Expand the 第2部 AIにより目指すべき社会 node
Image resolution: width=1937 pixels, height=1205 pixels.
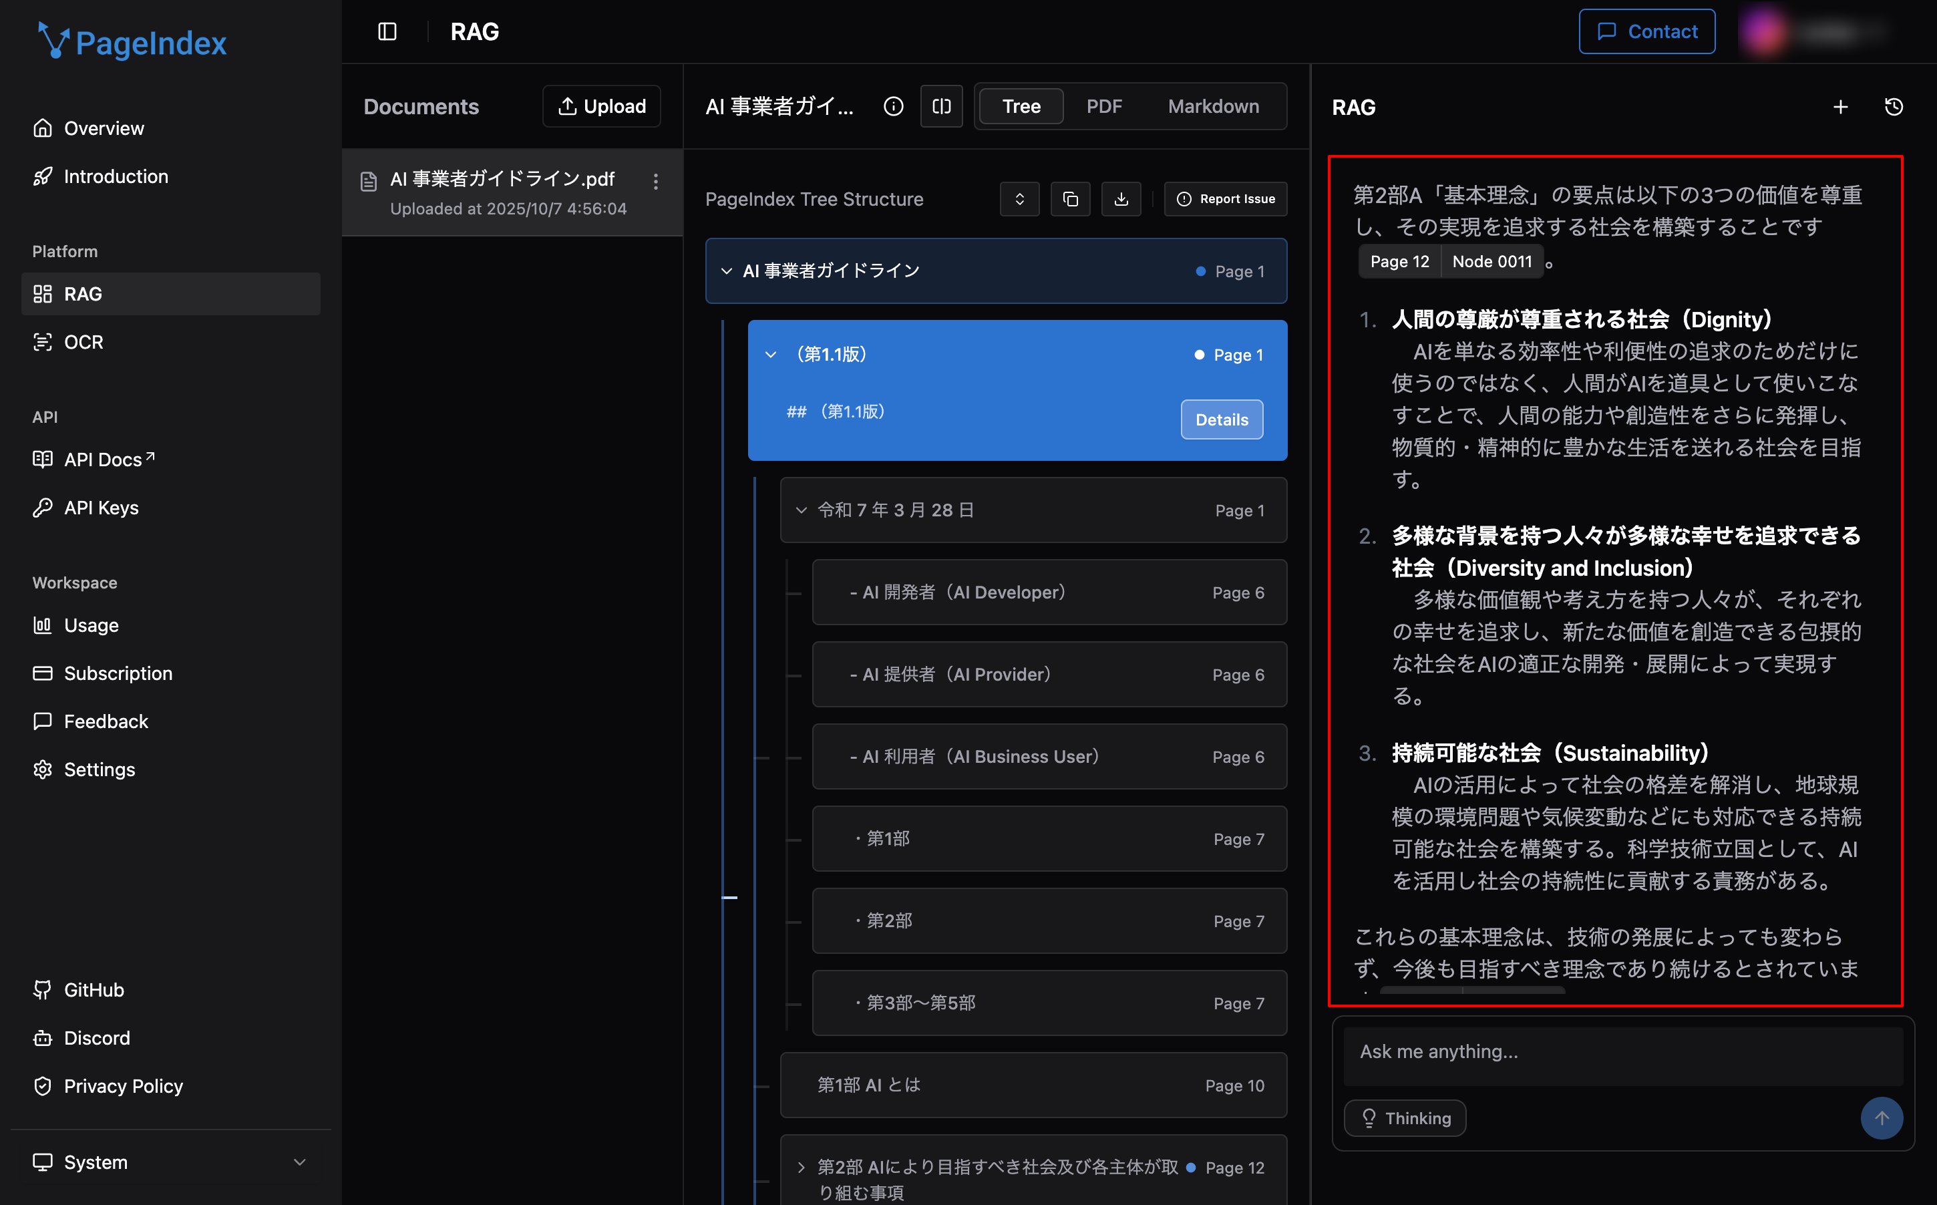click(x=801, y=1167)
